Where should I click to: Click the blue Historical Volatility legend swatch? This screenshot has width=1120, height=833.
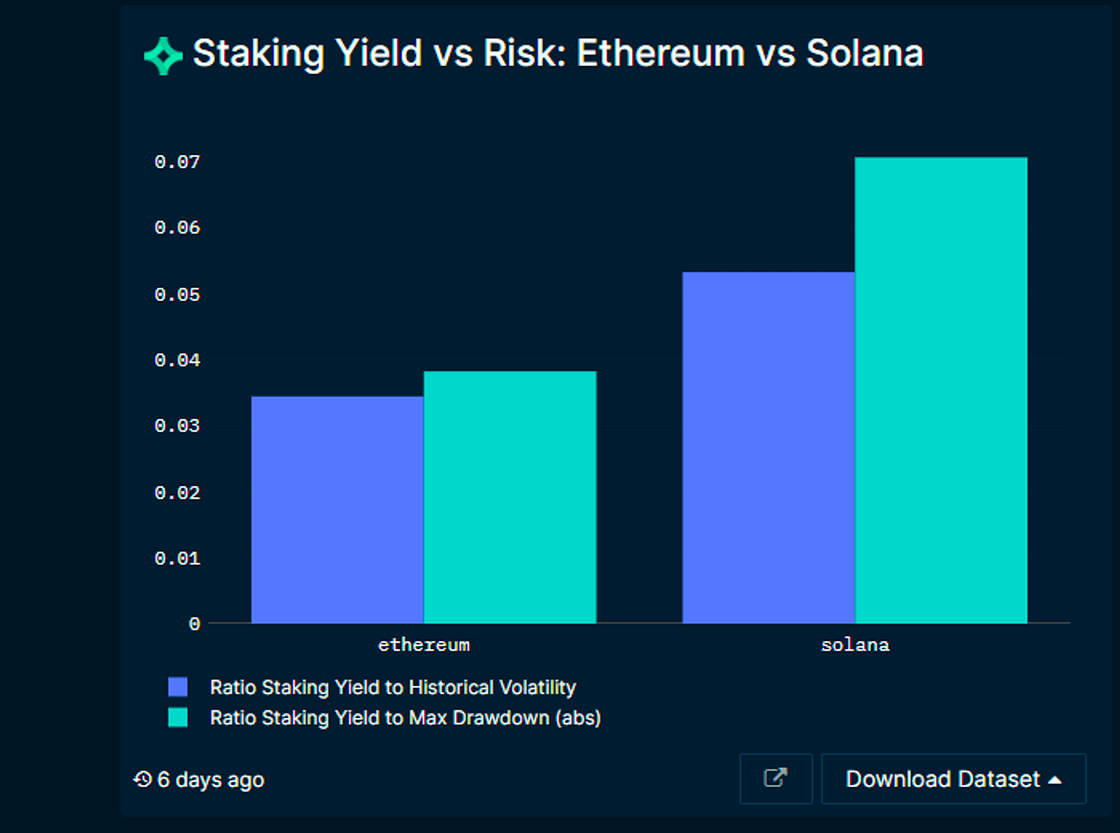[178, 688]
